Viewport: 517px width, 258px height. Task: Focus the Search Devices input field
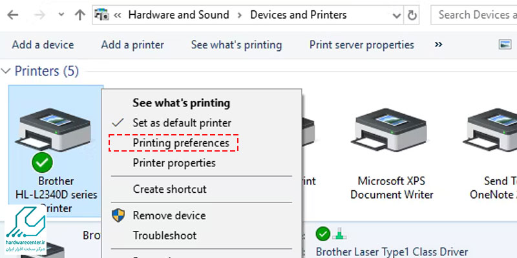tap(474, 15)
